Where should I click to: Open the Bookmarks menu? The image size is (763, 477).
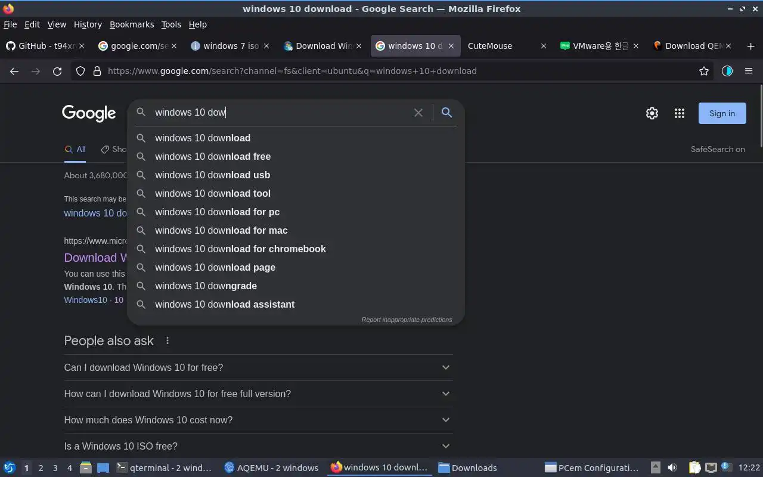tap(132, 24)
